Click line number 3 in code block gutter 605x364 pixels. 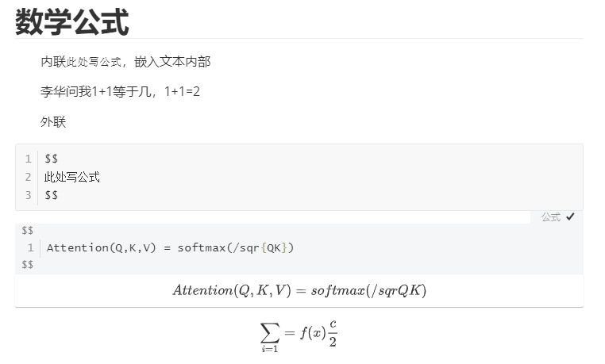[28, 195]
